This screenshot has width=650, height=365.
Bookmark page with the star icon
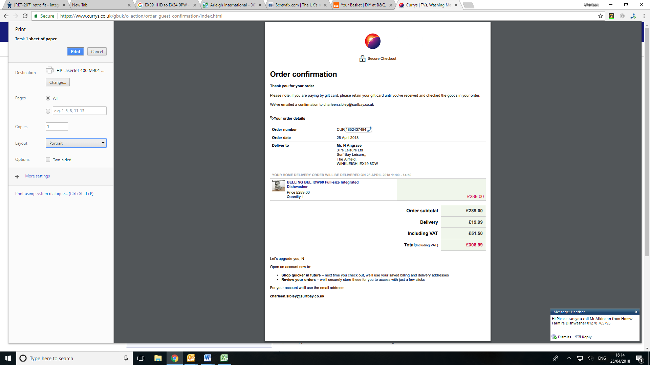(601, 16)
